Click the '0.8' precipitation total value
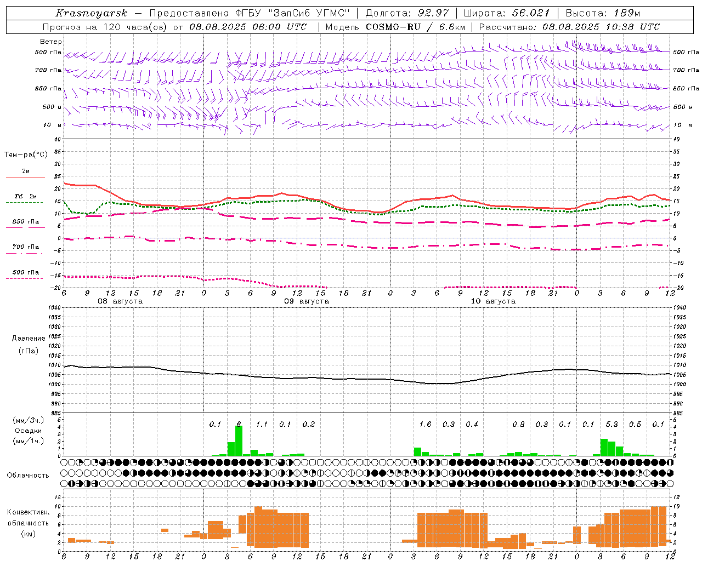 coord(518,424)
